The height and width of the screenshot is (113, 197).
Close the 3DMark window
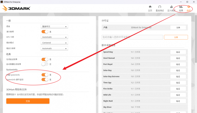194,2
